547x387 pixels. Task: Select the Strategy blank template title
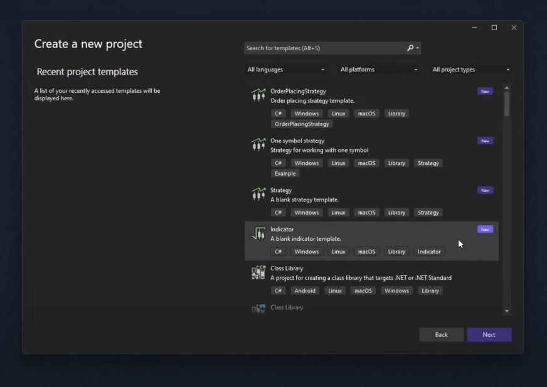tap(281, 190)
